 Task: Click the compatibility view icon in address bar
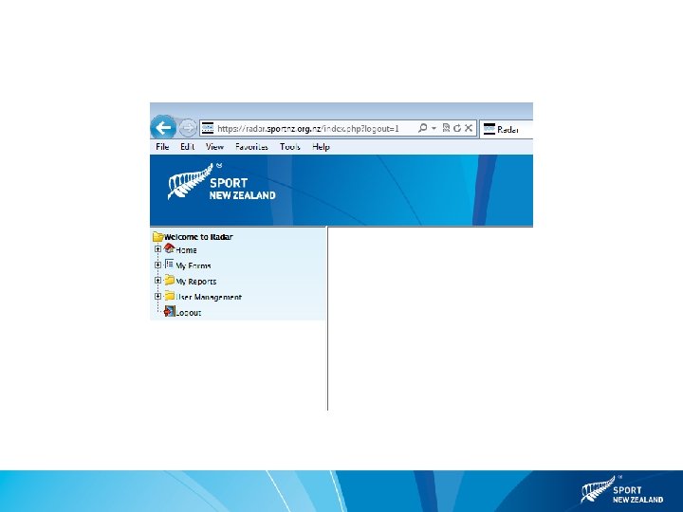tap(446, 128)
